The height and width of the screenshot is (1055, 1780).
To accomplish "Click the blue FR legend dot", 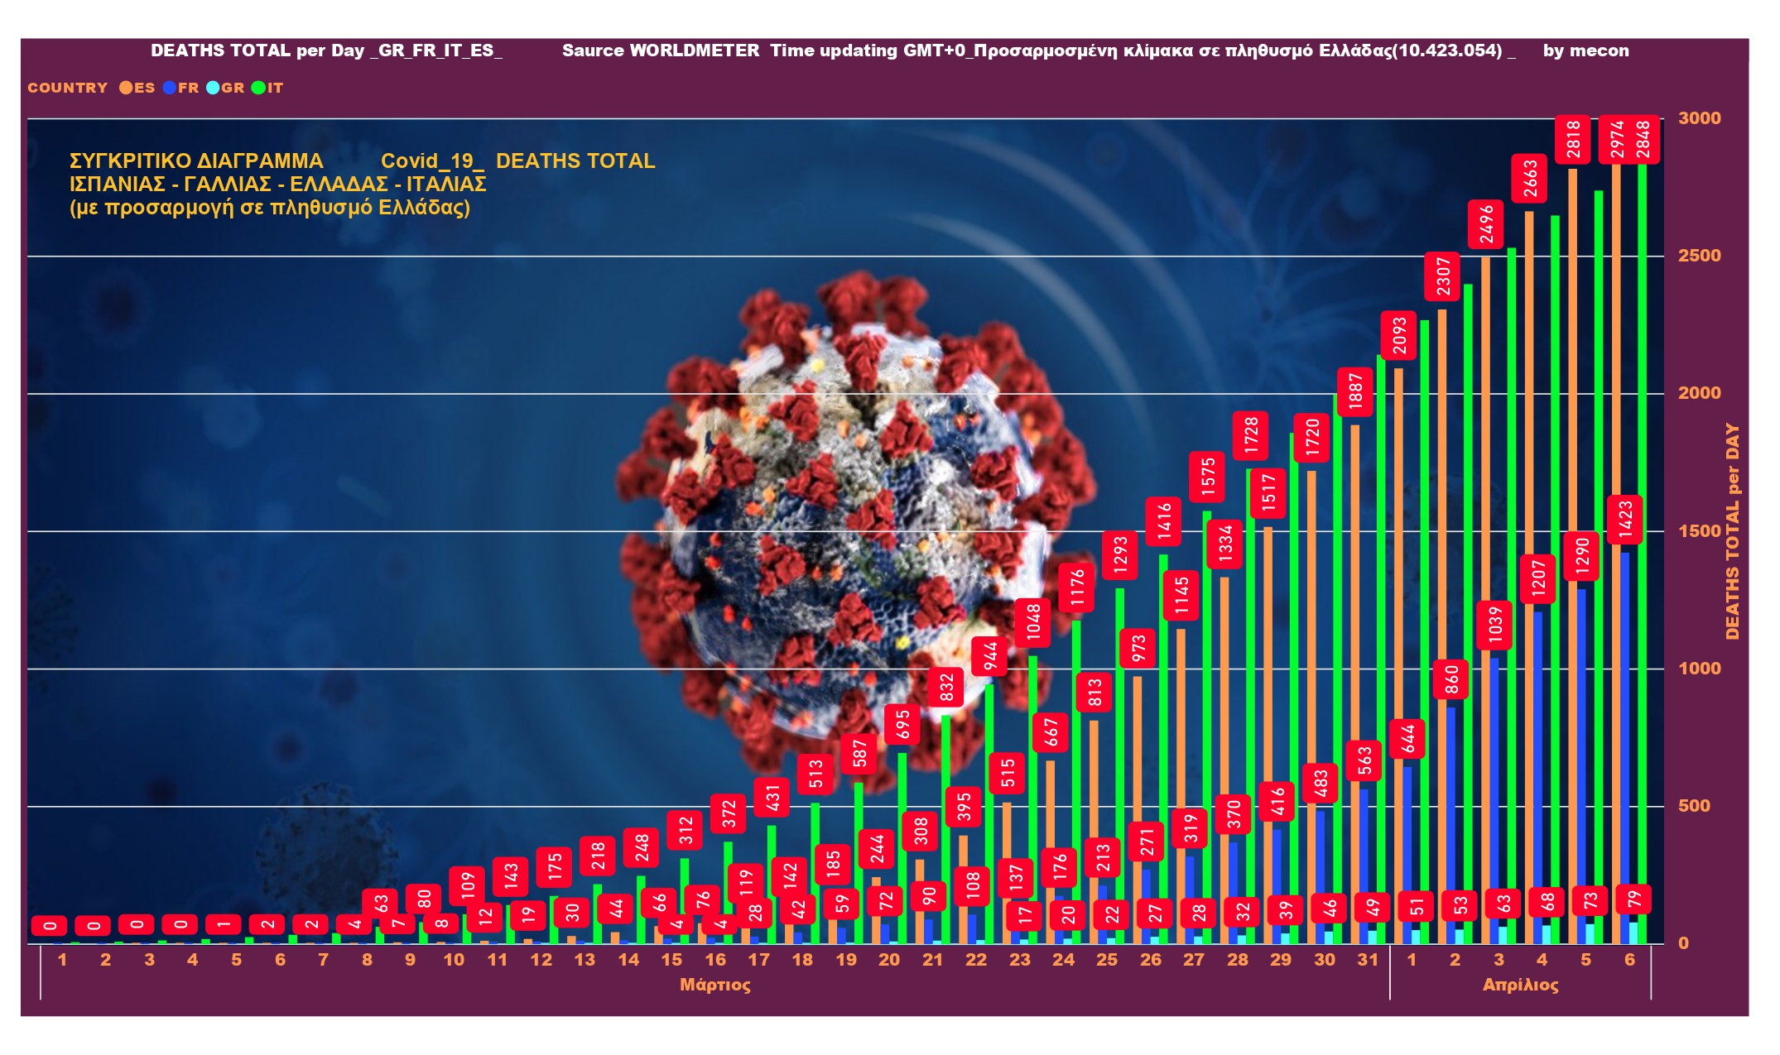I will [170, 88].
